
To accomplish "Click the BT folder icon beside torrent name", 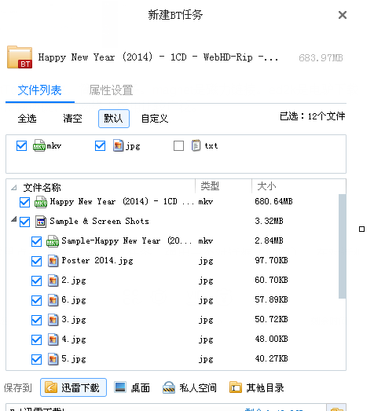I will 20,57.
